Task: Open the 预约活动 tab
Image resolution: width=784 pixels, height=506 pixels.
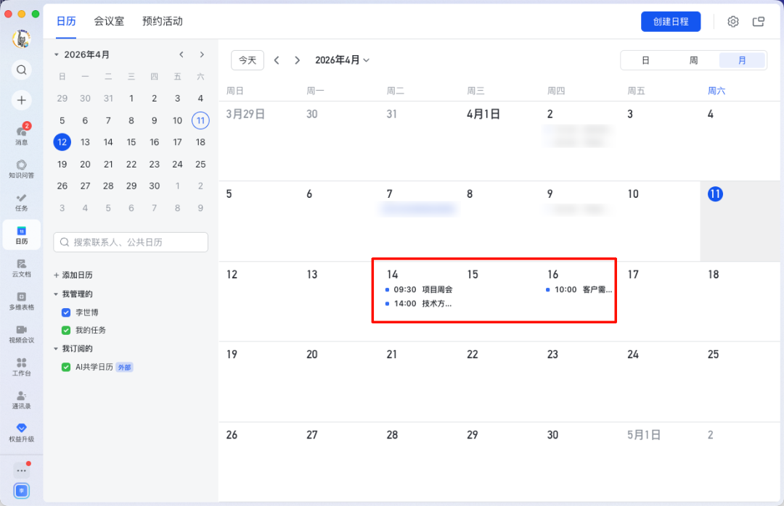Action: [x=163, y=22]
